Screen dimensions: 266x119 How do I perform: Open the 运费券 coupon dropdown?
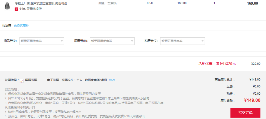[112, 41]
